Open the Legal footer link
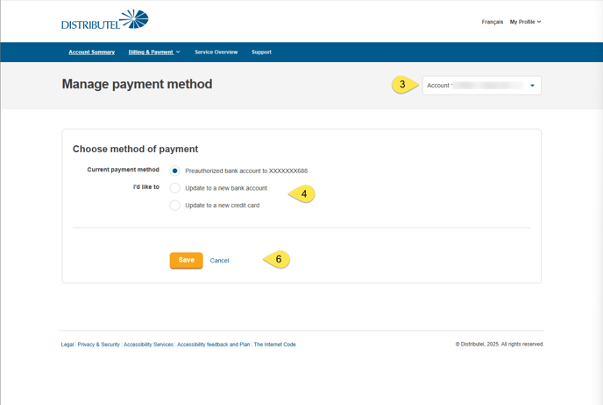Screen dimensions: 603x405 tap(67, 345)
